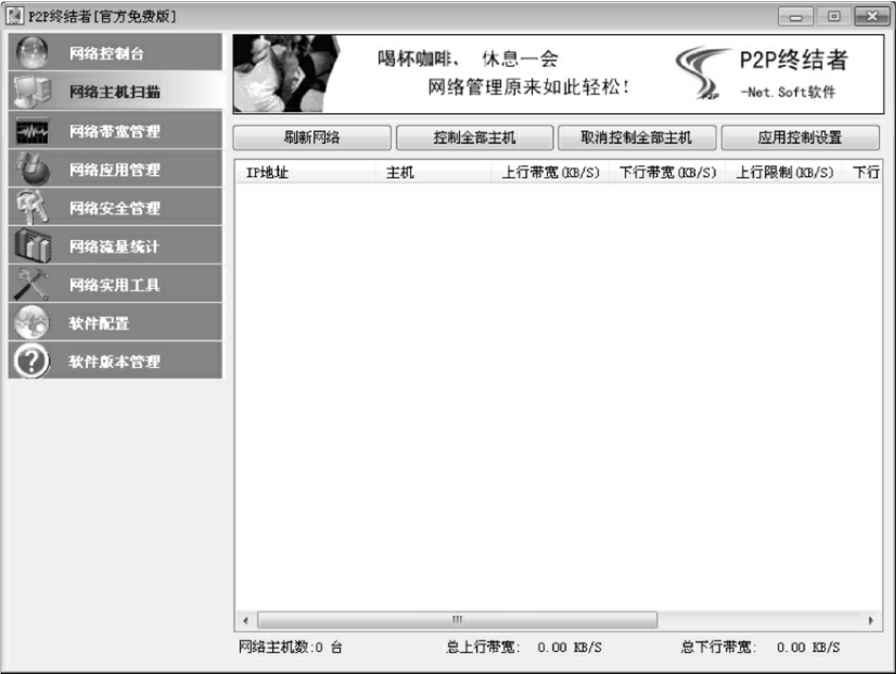The image size is (896, 674).
Task: Click the 网络主机数:0 台 status text
Action: pyautogui.click(x=290, y=647)
